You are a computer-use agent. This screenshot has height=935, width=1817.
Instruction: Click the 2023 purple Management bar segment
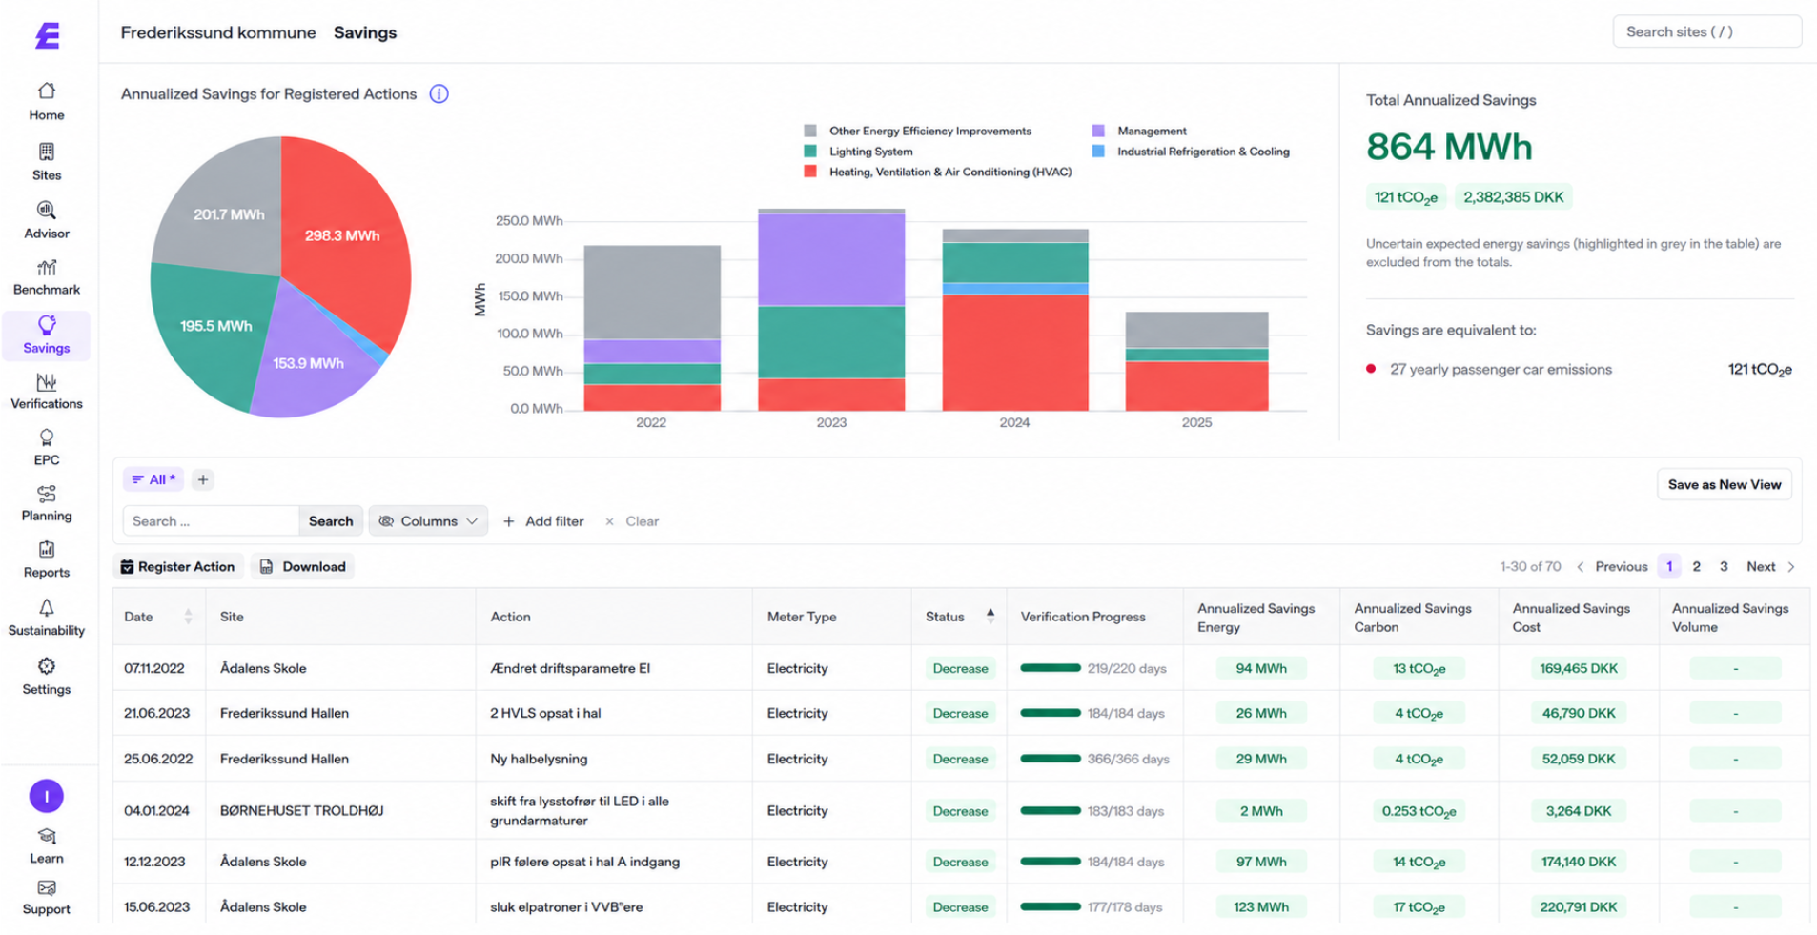[x=831, y=259]
